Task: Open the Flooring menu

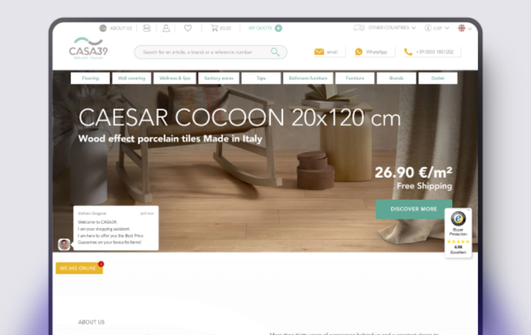Action: 90,78
